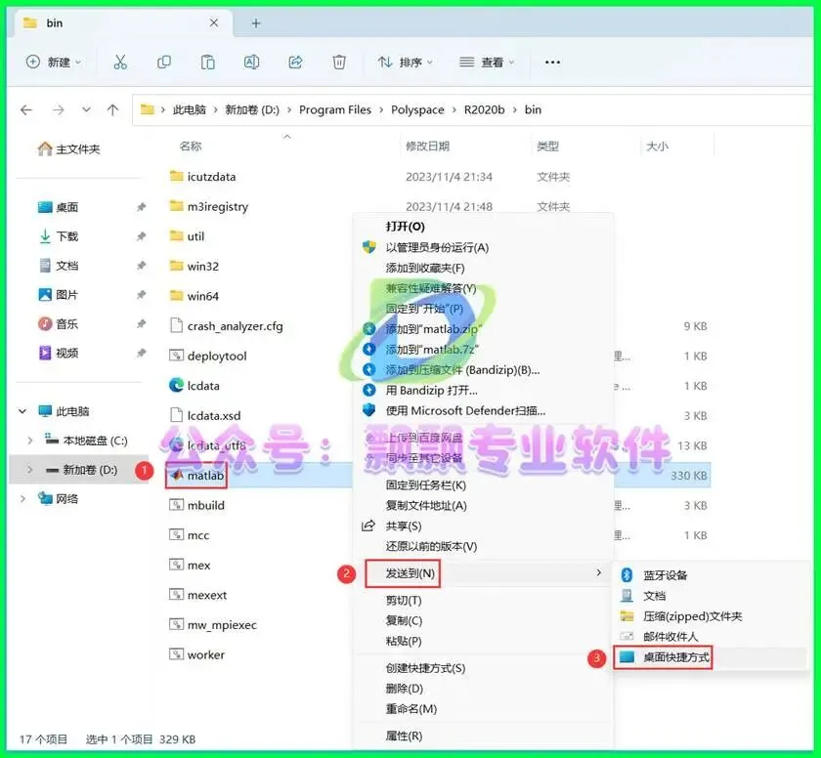Choose 压缩(zipped)文件夹 in send-to submenu
This screenshot has width=821, height=758.
[x=693, y=616]
